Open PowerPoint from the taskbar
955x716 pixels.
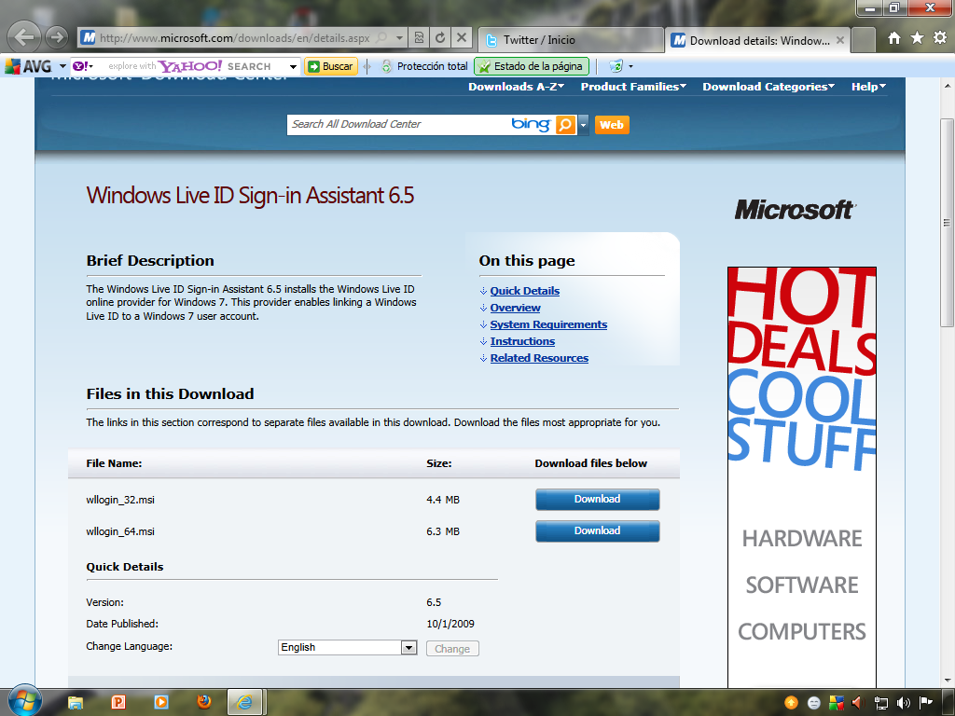pos(118,702)
